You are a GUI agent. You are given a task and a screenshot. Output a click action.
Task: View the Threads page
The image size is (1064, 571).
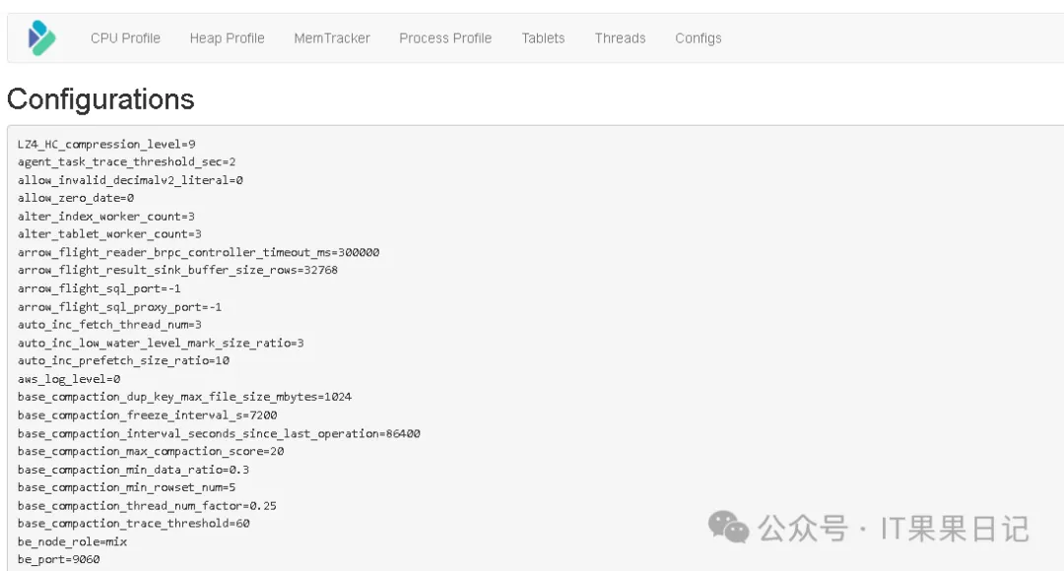620,38
